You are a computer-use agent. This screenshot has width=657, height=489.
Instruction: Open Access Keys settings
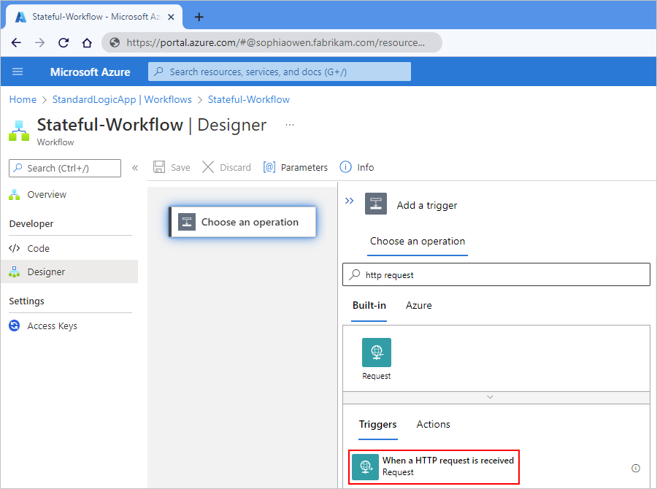click(53, 326)
